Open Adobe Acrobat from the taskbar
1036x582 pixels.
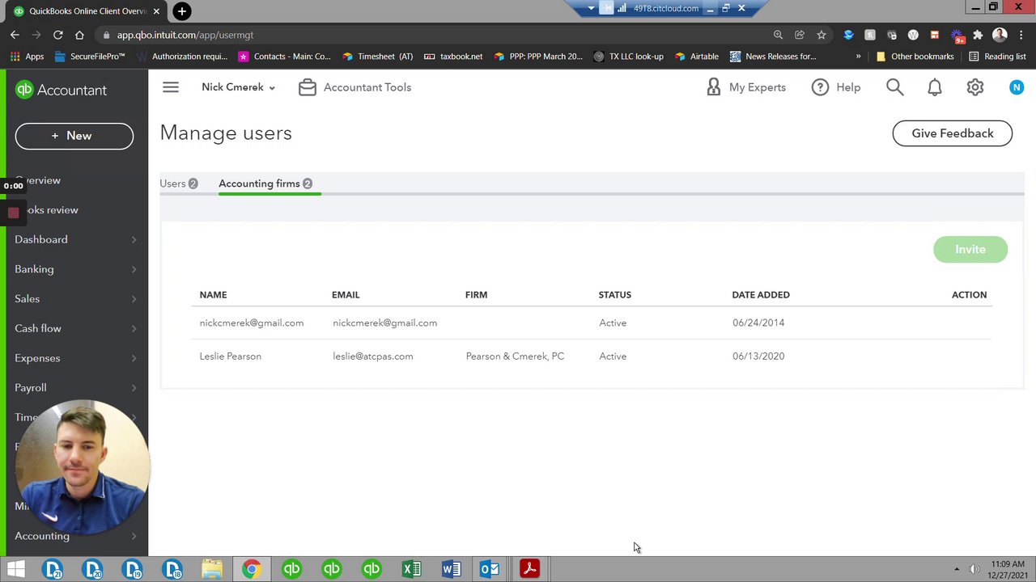529,569
